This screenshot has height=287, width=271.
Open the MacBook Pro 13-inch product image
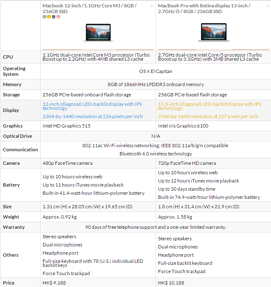(x=214, y=32)
